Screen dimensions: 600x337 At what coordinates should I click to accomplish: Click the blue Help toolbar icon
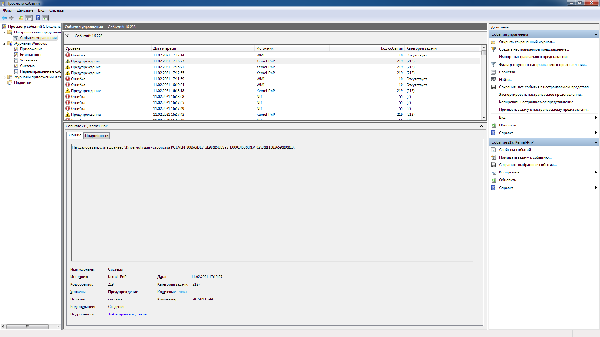coord(37,18)
